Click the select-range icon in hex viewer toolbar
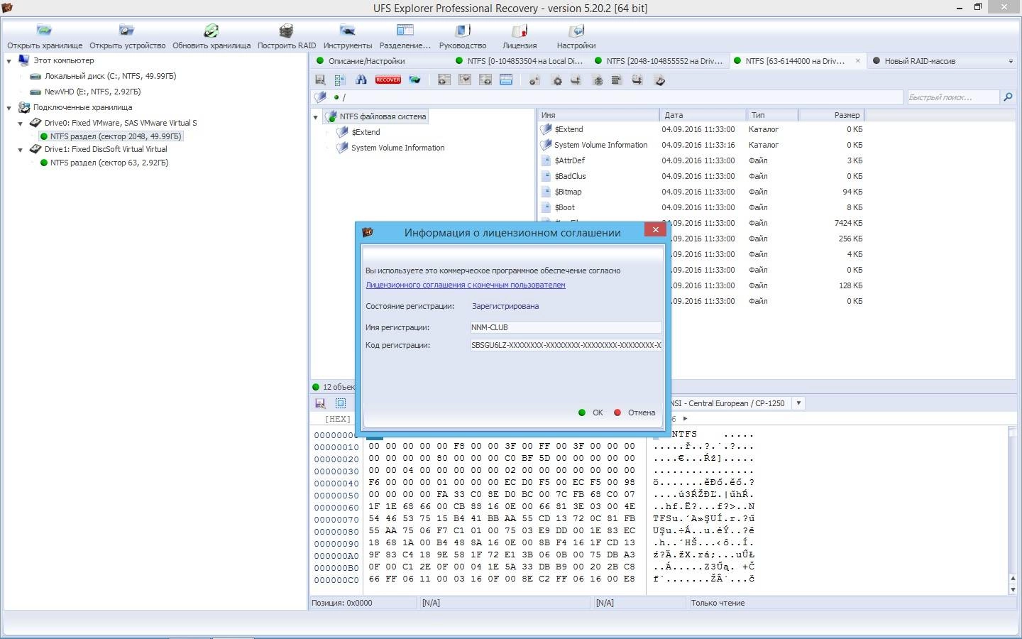 [341, 403]
